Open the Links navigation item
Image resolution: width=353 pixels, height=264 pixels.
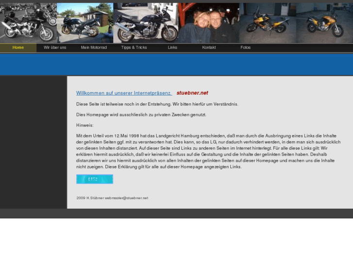coord(172,47)
